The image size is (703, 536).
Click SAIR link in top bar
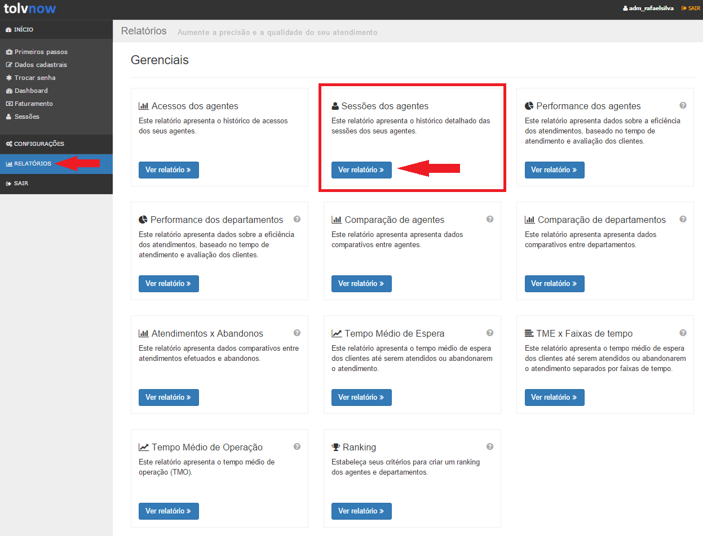click(x=691, y=8)
